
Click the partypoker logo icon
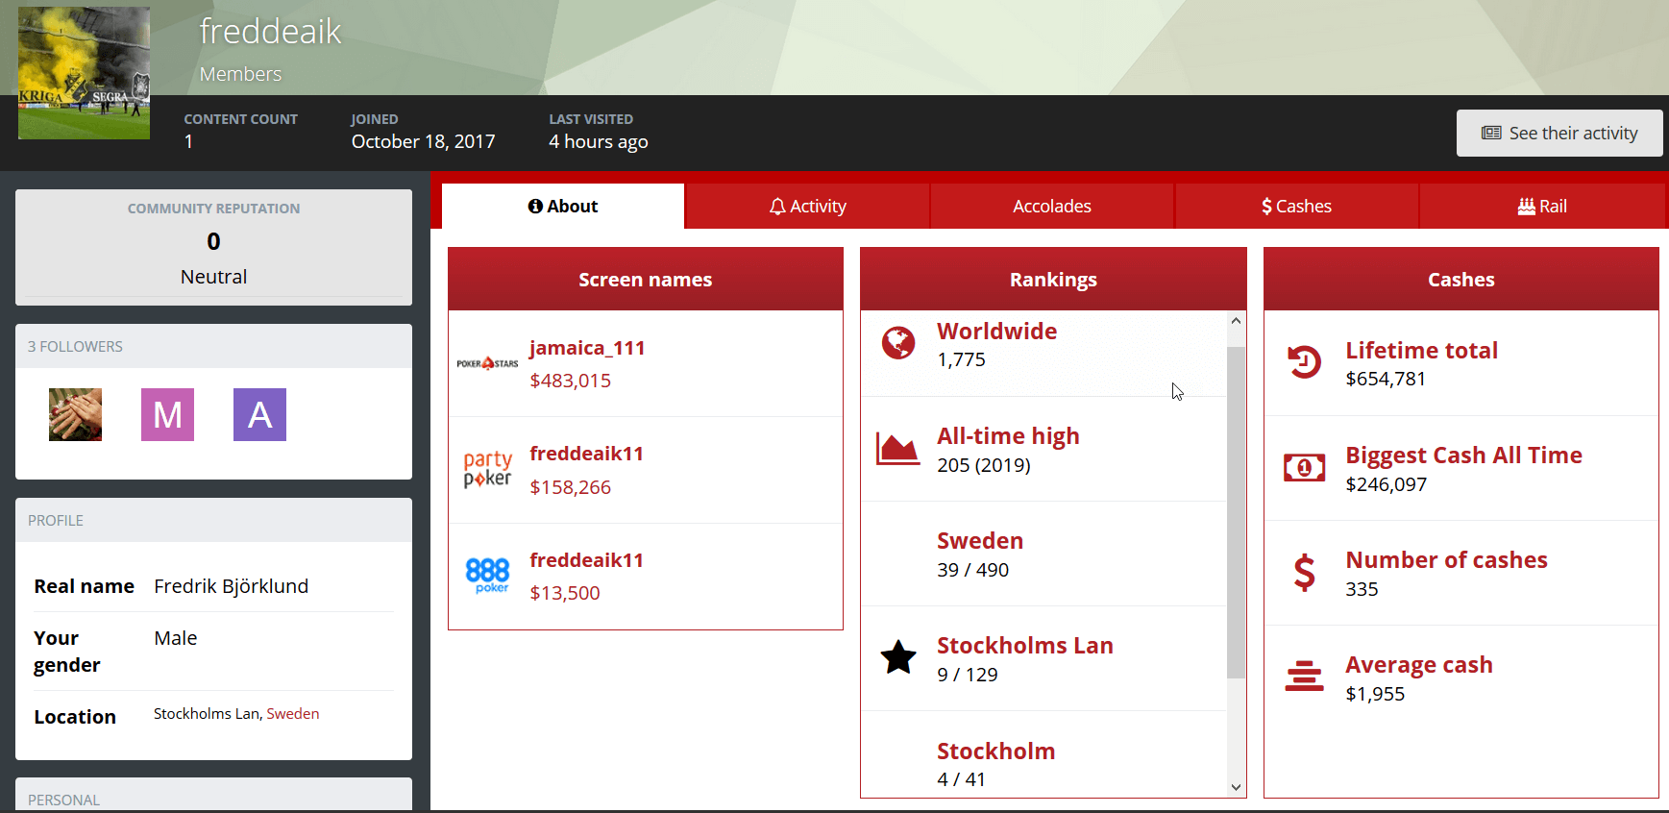pyautogui.click(x=487, y=470)
